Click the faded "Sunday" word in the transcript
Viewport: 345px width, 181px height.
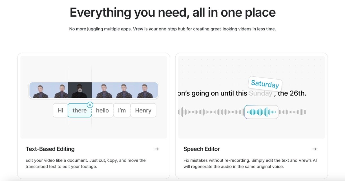point(260,93)
